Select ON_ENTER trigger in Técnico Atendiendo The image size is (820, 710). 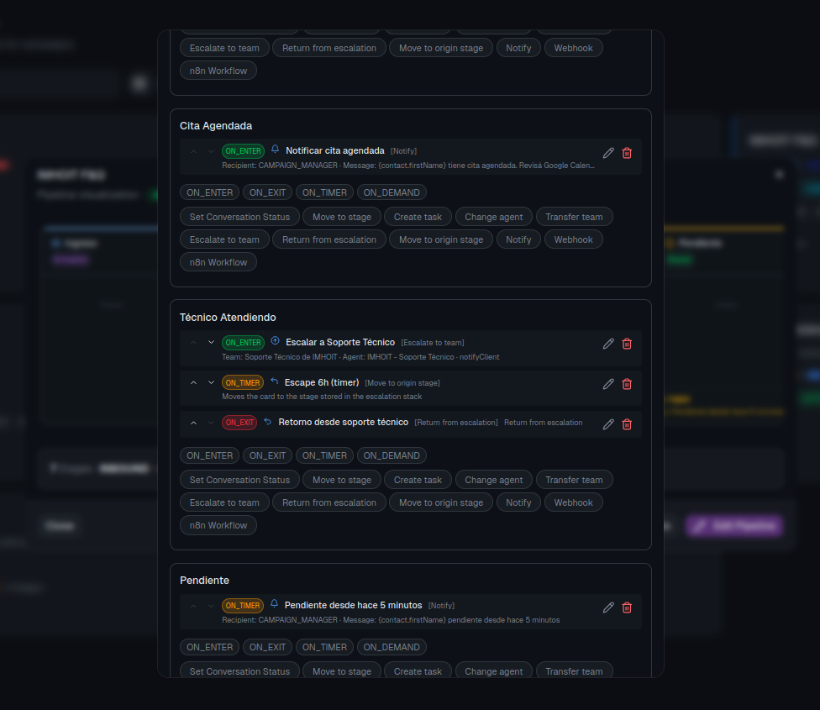[x=210, y=455]
